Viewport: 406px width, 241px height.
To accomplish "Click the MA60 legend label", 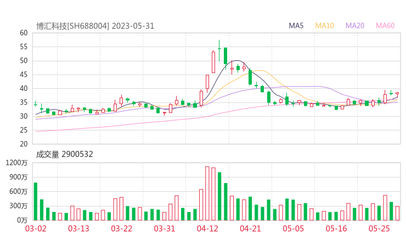I will coord(385,26).
